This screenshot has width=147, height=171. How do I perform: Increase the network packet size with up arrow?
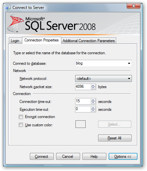tap(93, 85)
